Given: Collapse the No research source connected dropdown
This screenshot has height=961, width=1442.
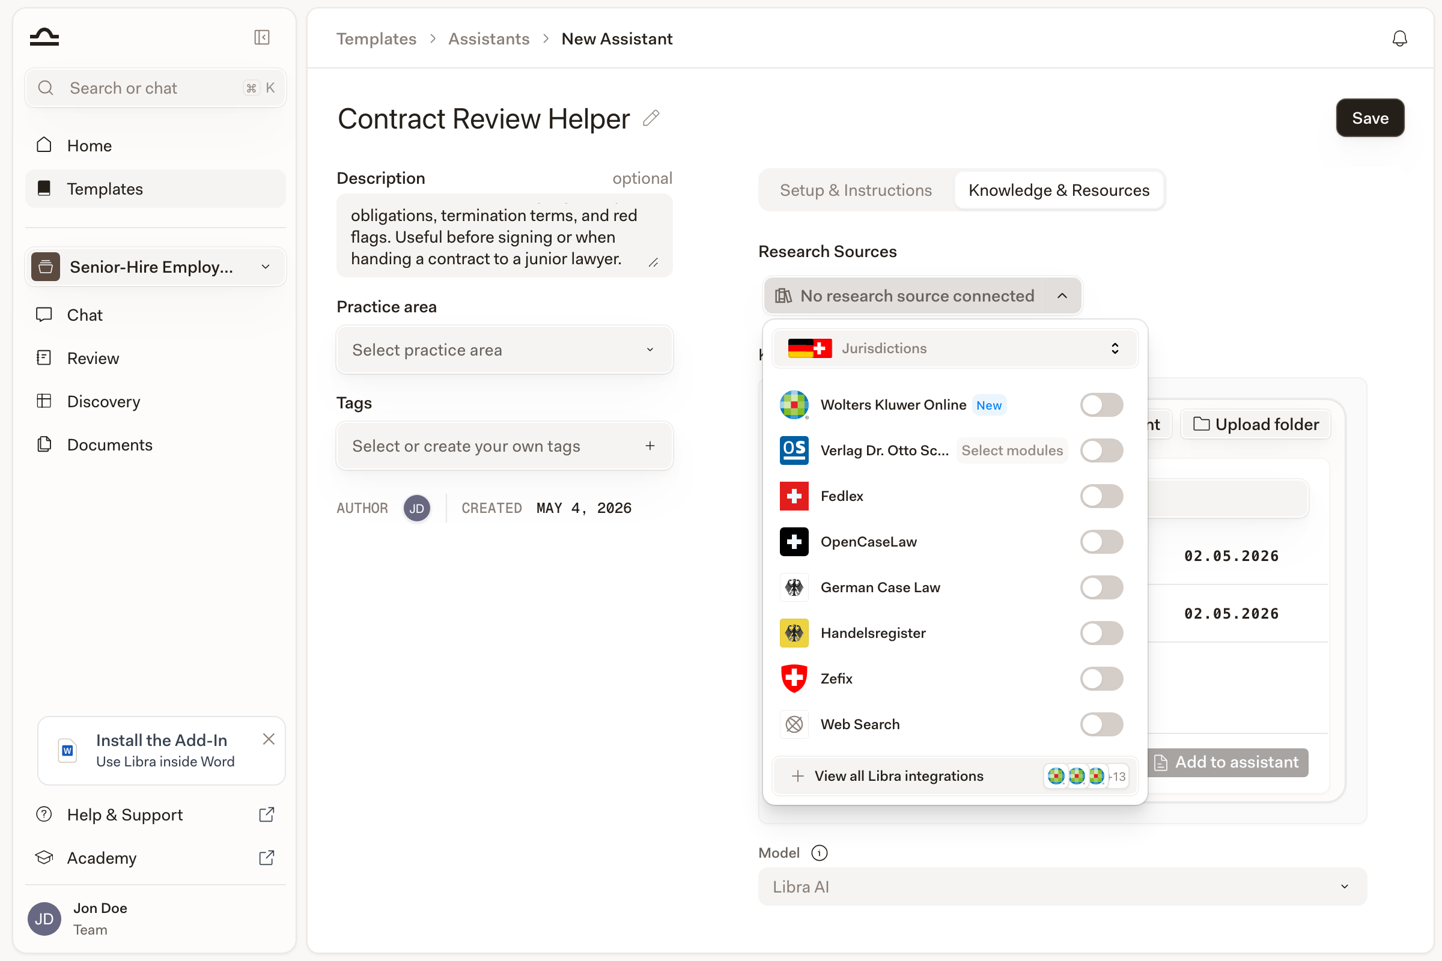Looking at the screenshot, I should pyautogui.click(x=922, y=296).
